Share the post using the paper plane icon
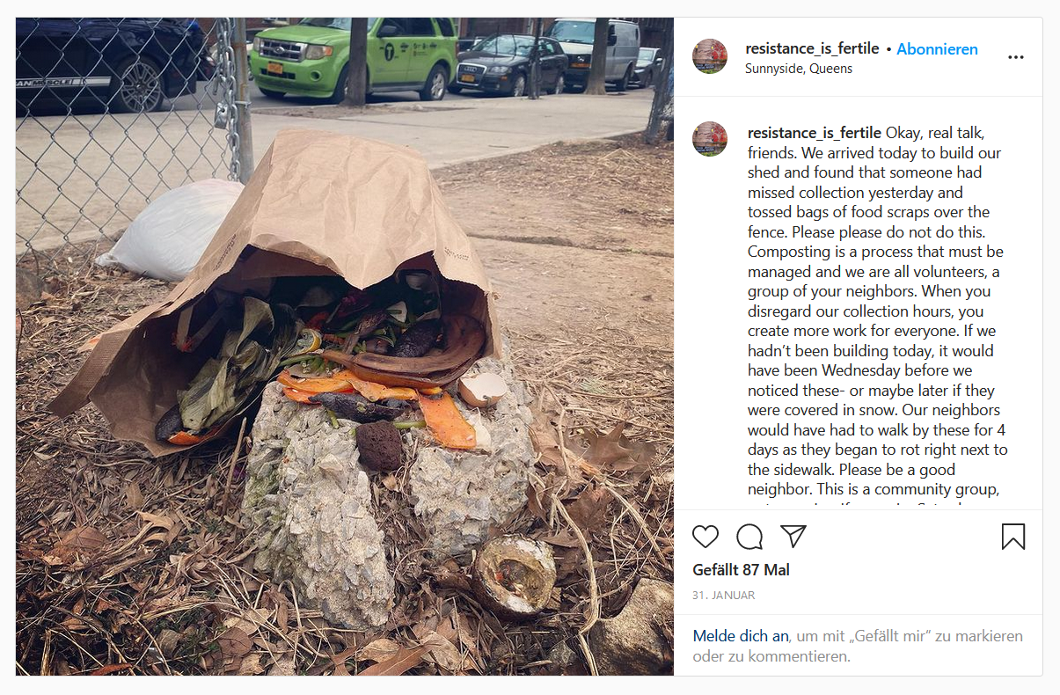This screenshot has height=695, width=1060. pos(793,536)
